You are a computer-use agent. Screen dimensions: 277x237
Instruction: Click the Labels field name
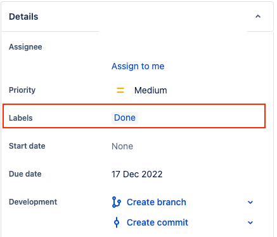click(x=21, y=118)
